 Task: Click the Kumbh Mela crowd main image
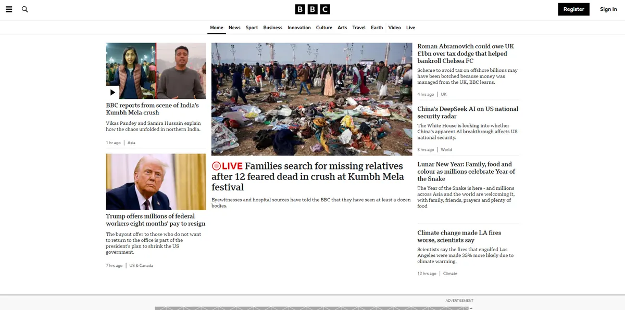pyautogui.click(x=311, y=99)
